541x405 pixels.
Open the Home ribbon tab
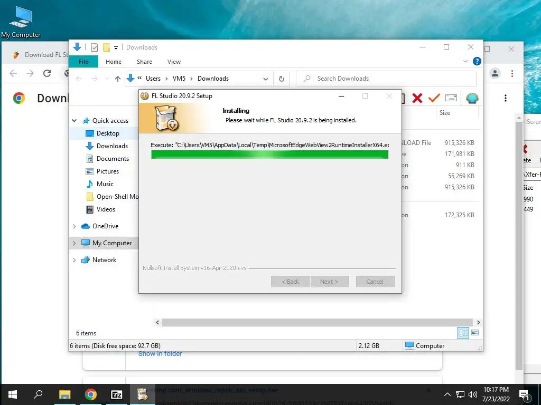[x=114, y=62]
